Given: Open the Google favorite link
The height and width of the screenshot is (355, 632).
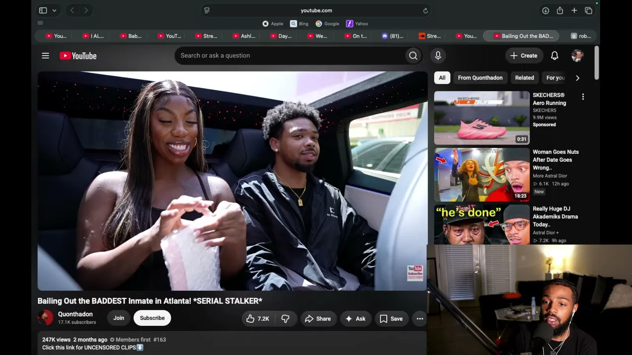Looking at the screenshot, I should (x=327, y=24).
